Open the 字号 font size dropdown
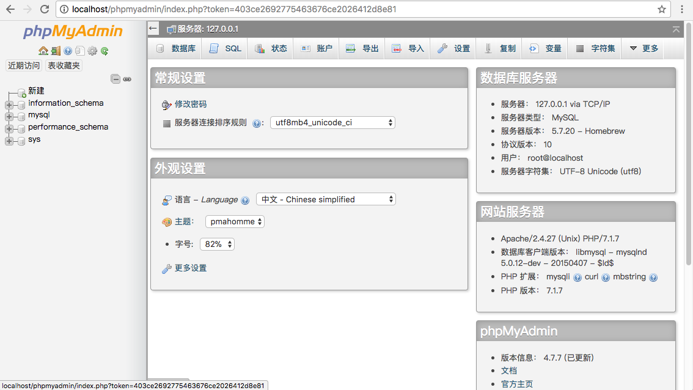This screenshot has width=693, height=390. pyautogui.click(x=217, y=244)
